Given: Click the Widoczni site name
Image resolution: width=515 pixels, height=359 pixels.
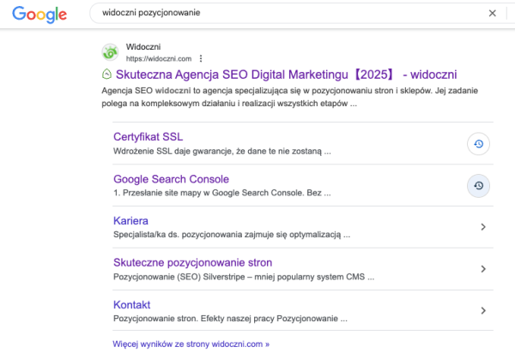Looking at the screenshot, I should click(x=143, y=47).
